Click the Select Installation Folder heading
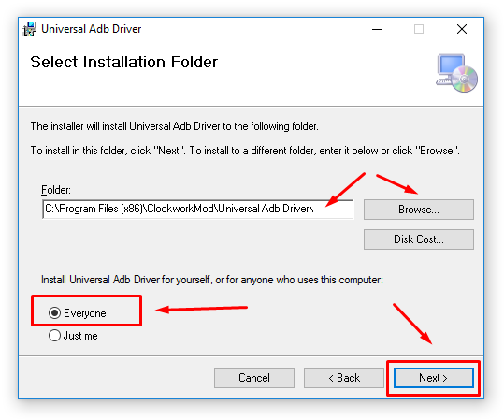Viewport: 504px width, 420px height. pyautogui.click(x=124, y=62)
